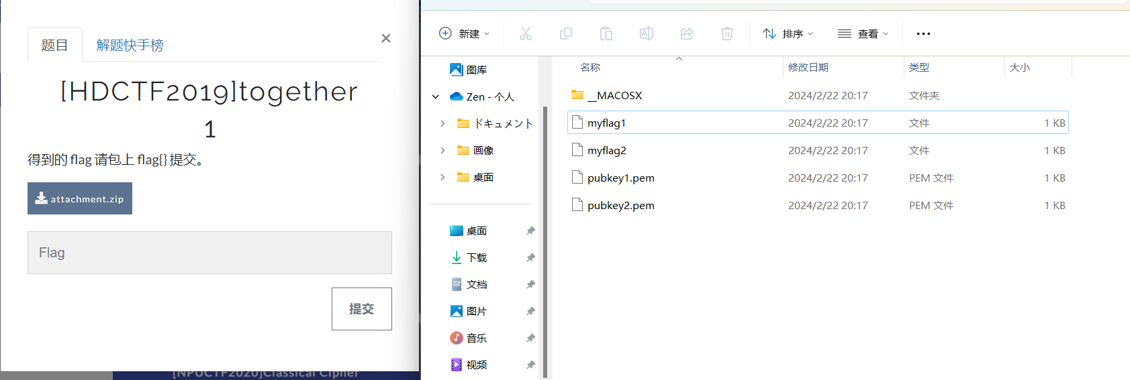Click the Flag input field
This screenshot has height=380, width=1130.
[x=209, y=253]
